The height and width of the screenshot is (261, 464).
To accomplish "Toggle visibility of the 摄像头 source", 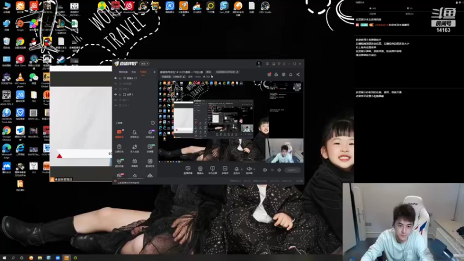I will 115,78.
